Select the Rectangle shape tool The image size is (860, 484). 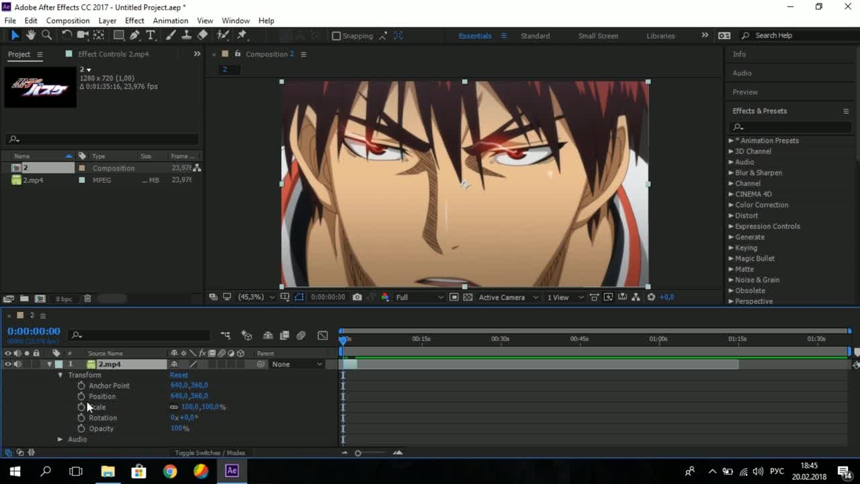click(x=119, y=35)
